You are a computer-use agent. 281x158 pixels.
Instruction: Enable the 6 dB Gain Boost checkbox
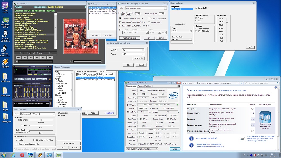(196, 29)
